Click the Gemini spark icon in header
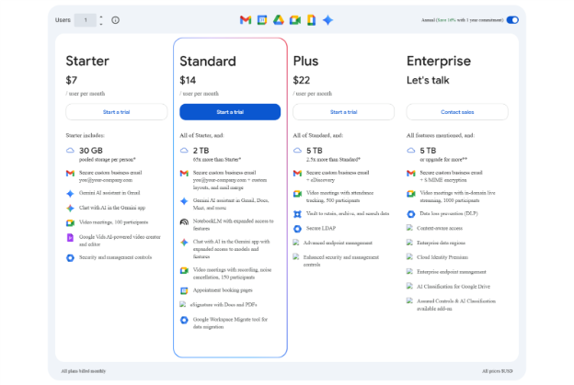Image resolution: width=574 pixels, height=385 pixels. (327, 20)
